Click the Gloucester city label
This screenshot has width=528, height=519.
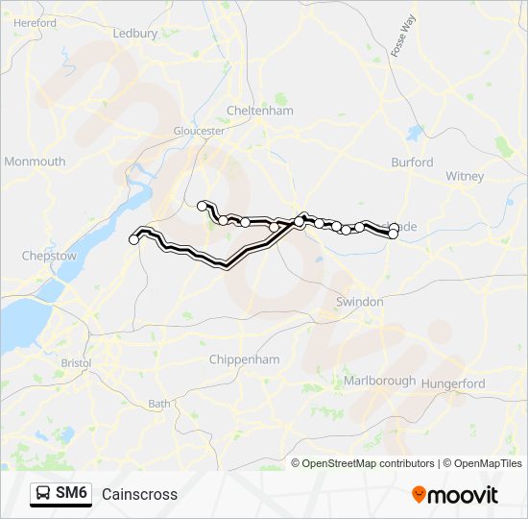(x=199, y=131)
